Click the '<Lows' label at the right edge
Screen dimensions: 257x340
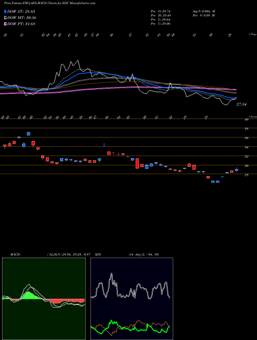252,116
